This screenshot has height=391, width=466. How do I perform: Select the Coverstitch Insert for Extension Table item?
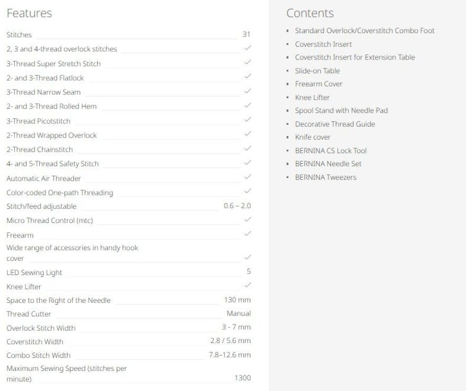pyautogui.click(x=355, y=57)
